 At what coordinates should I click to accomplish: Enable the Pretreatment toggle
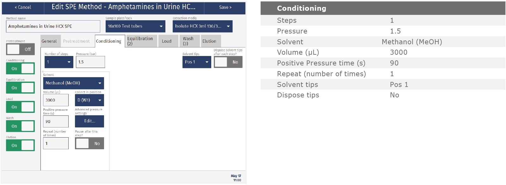(x=20, y=49)
